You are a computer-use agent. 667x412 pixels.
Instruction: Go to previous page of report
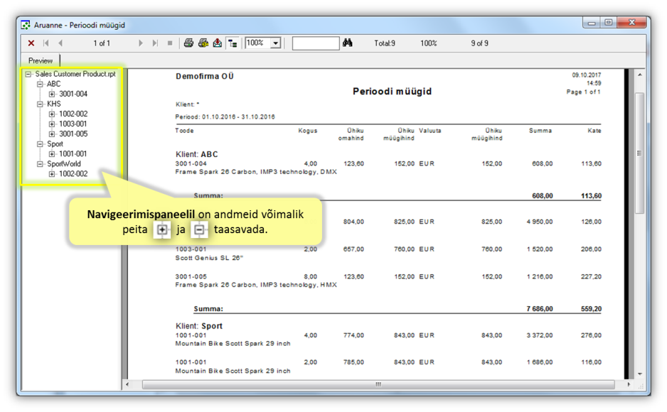pos(60,43)
